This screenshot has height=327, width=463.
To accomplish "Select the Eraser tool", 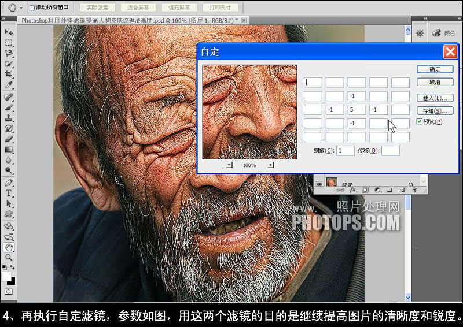I will point(9,139).
